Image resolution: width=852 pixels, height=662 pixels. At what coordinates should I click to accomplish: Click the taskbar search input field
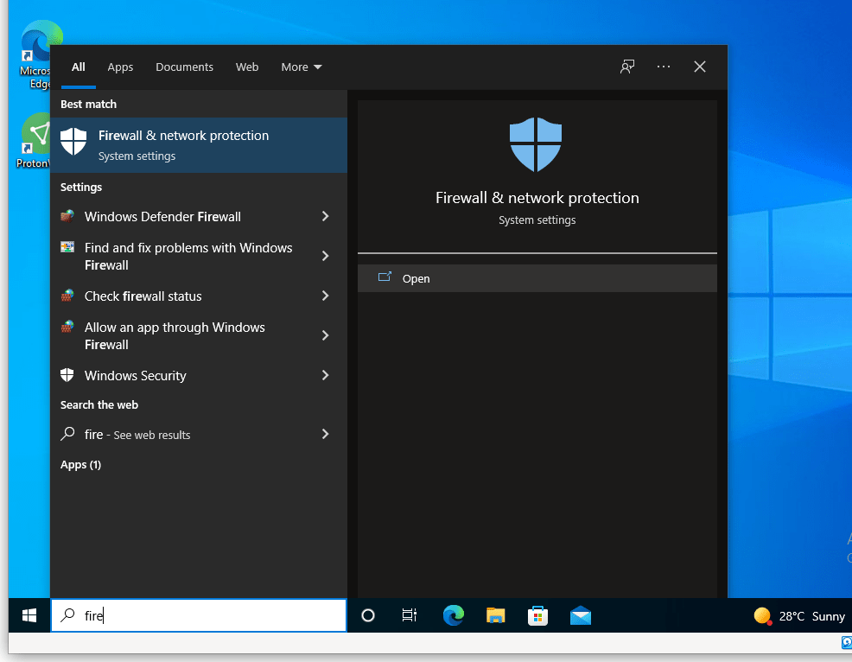[x=199, y=615]
